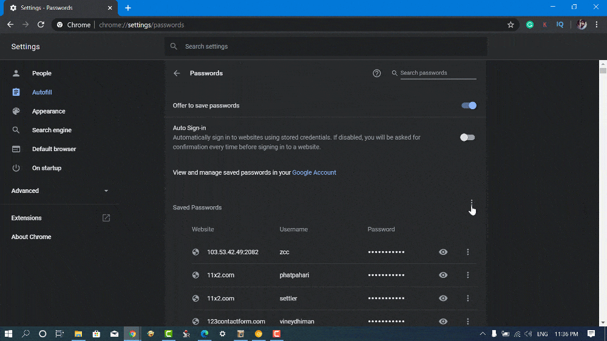607x341 pixels.
Task: Follow the Google Account link
Action: tap(314, 173)
